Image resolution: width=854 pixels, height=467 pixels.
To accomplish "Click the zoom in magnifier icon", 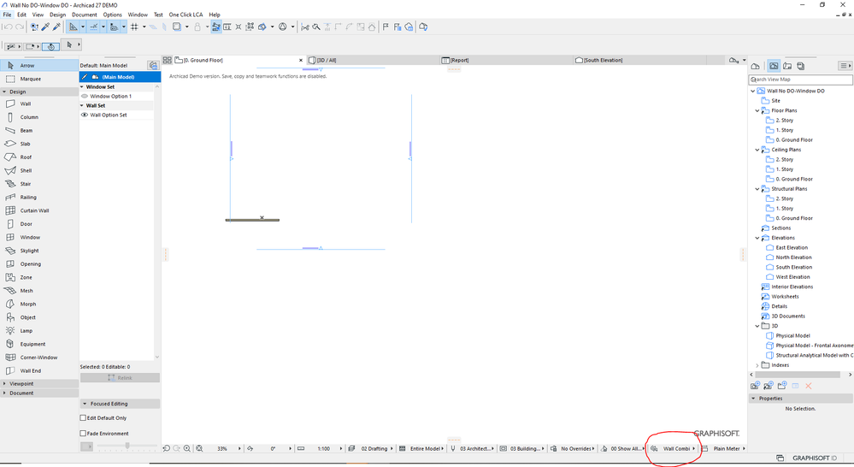I will [x=187, y=448].
